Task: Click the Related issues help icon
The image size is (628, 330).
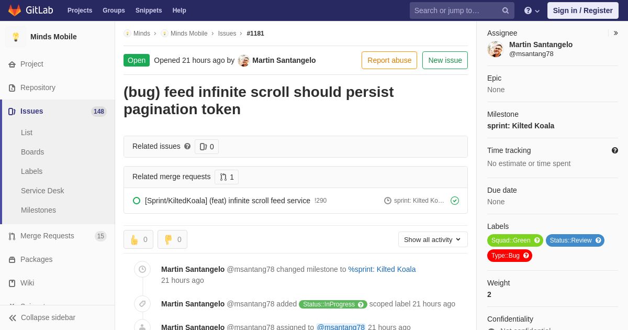Action: coord(187,147)
